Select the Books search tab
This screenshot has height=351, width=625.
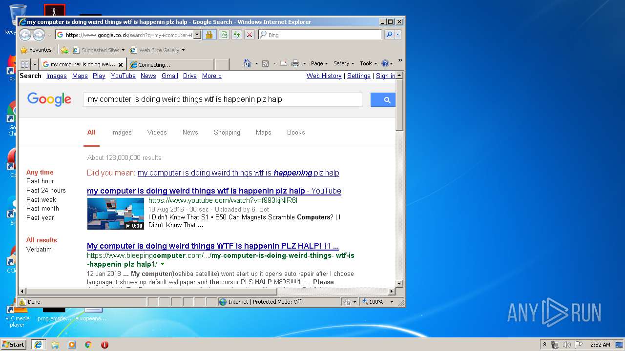pos(296,132)
